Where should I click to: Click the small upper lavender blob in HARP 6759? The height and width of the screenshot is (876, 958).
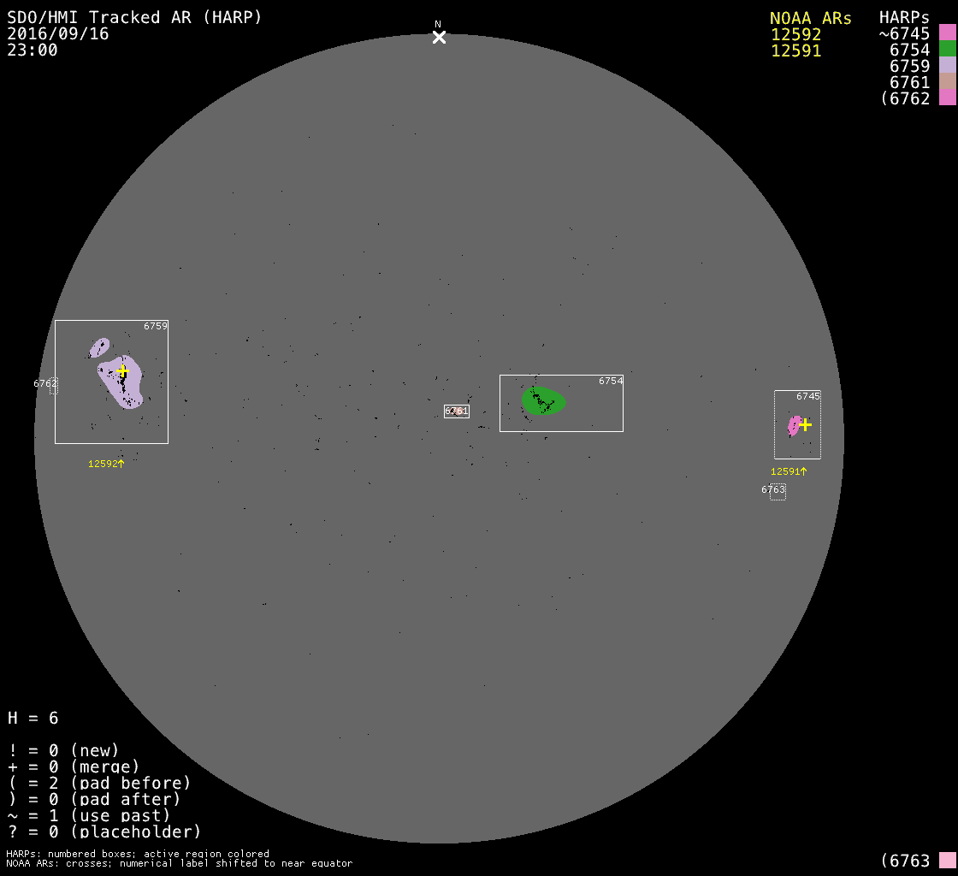pyautogui.click(x=99, y=347)
